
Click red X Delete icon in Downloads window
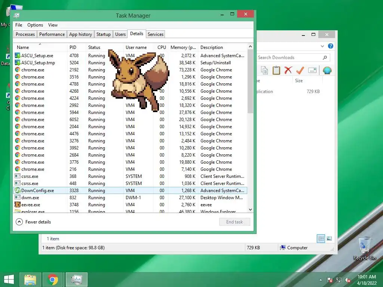pos(288,70)
